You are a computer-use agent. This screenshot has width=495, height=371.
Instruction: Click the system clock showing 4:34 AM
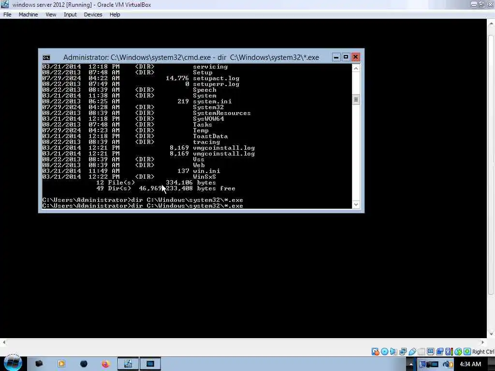coord(470,364)
